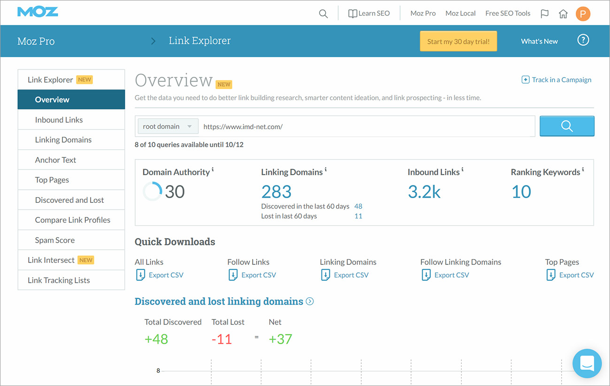Viewport: 610px width, 386px height.
Task: Click Domain Authority info icon
Action: pos(213,170)
